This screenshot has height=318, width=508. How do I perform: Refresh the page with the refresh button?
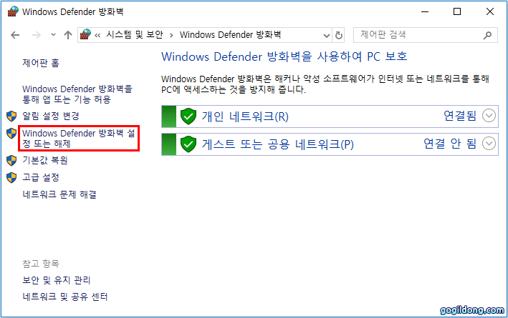pyautogui.click(x=339, y=35)
